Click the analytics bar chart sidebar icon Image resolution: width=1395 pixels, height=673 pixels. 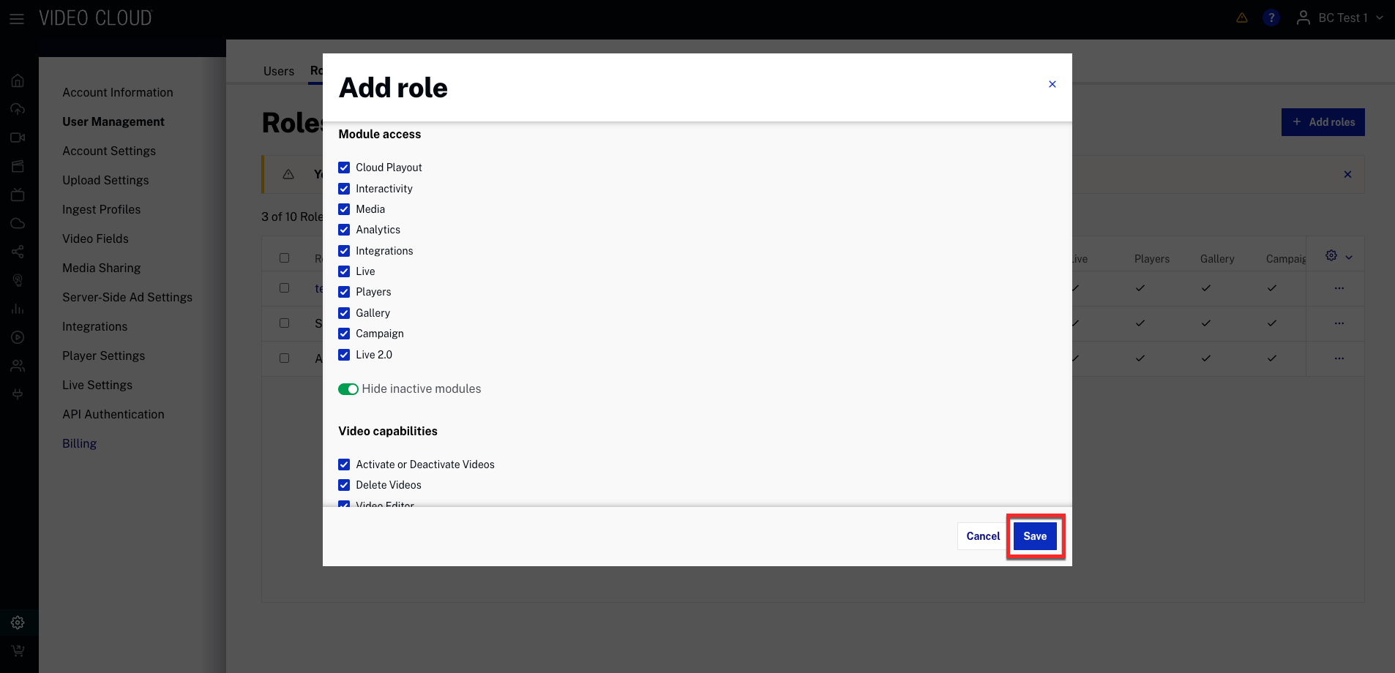18,309
